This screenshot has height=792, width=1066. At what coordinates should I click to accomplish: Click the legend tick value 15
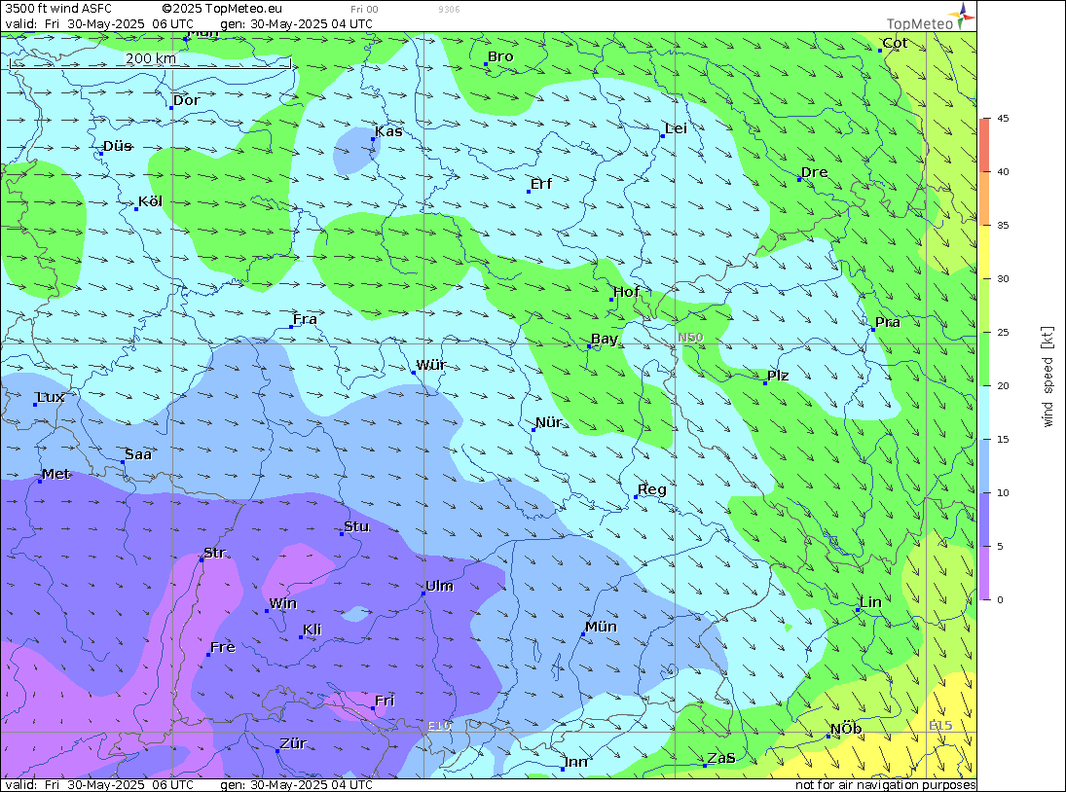point(1003,440)
